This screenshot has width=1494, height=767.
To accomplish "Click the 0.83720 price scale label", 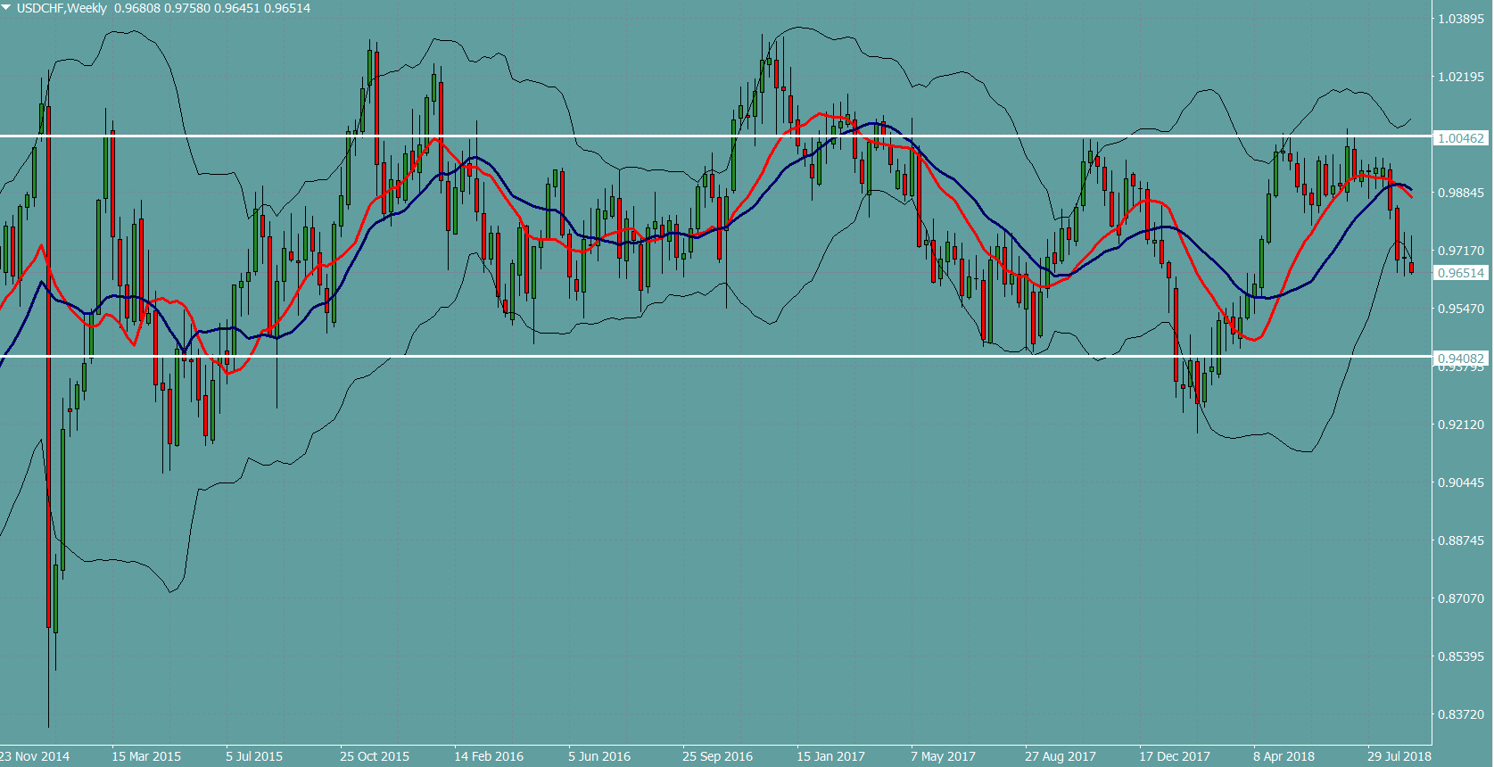I will click(1461, 714).
